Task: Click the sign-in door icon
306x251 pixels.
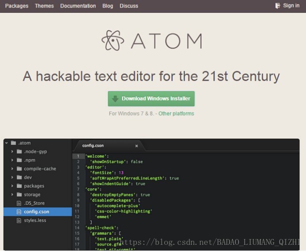Action: 278,6
